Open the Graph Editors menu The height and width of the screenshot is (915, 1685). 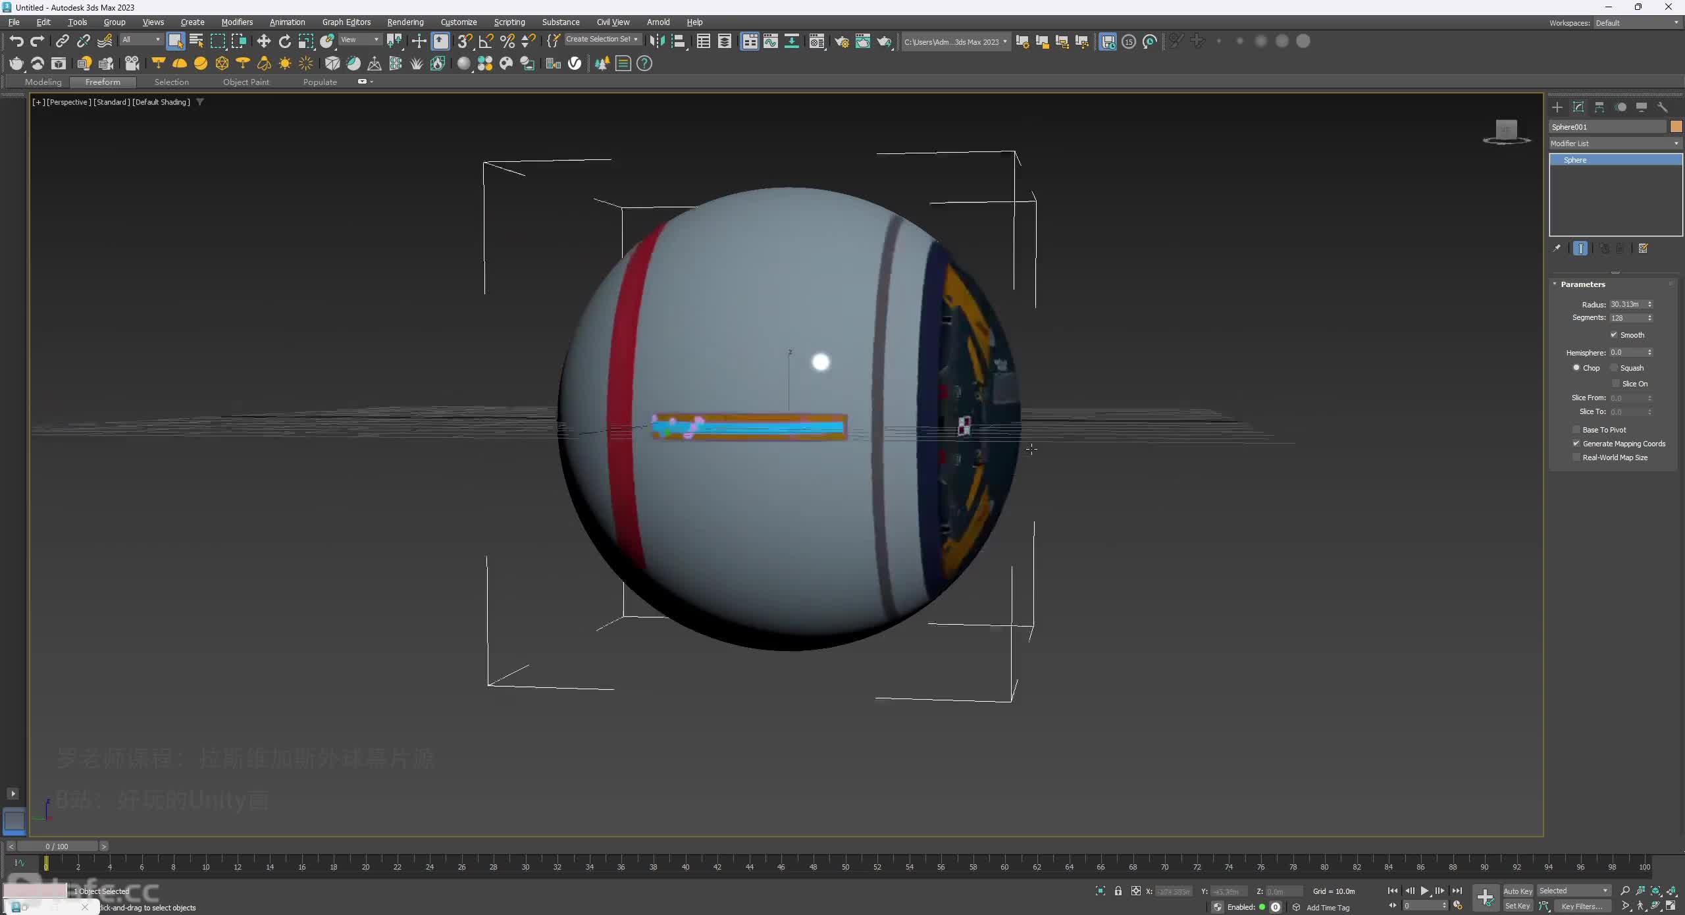coord(346,22)
